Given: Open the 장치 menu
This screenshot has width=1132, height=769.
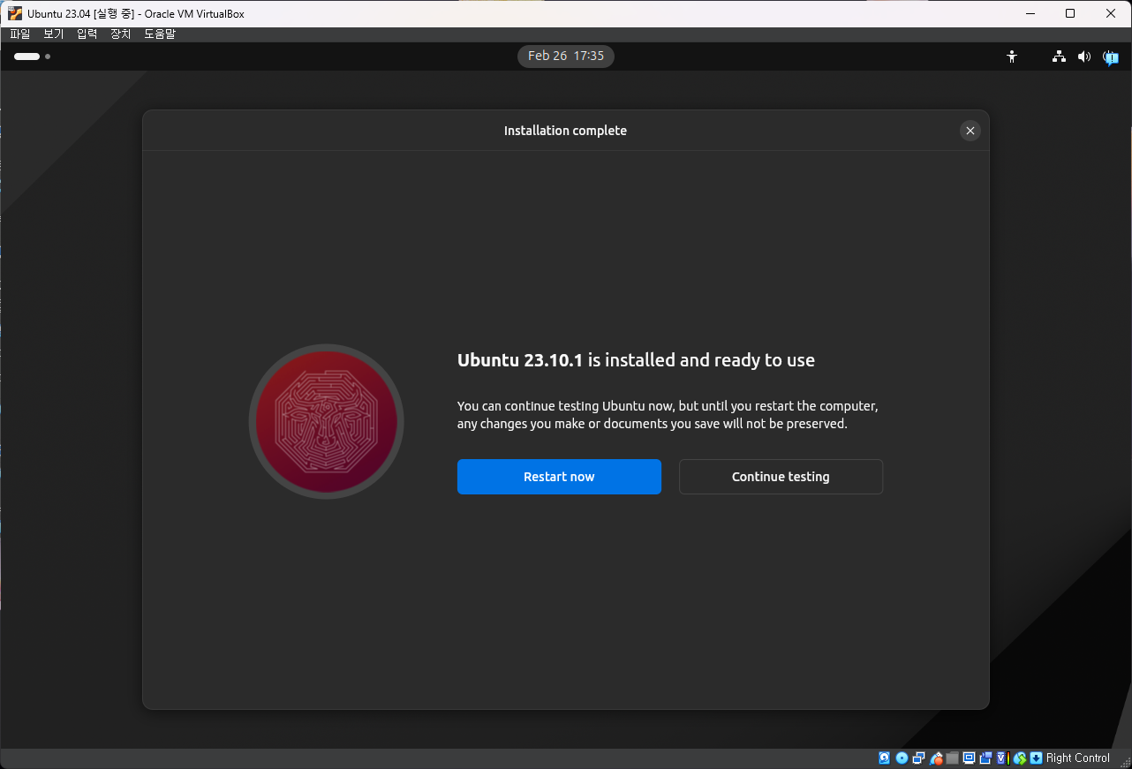Looking at the screenshot, I should [121, 34].
